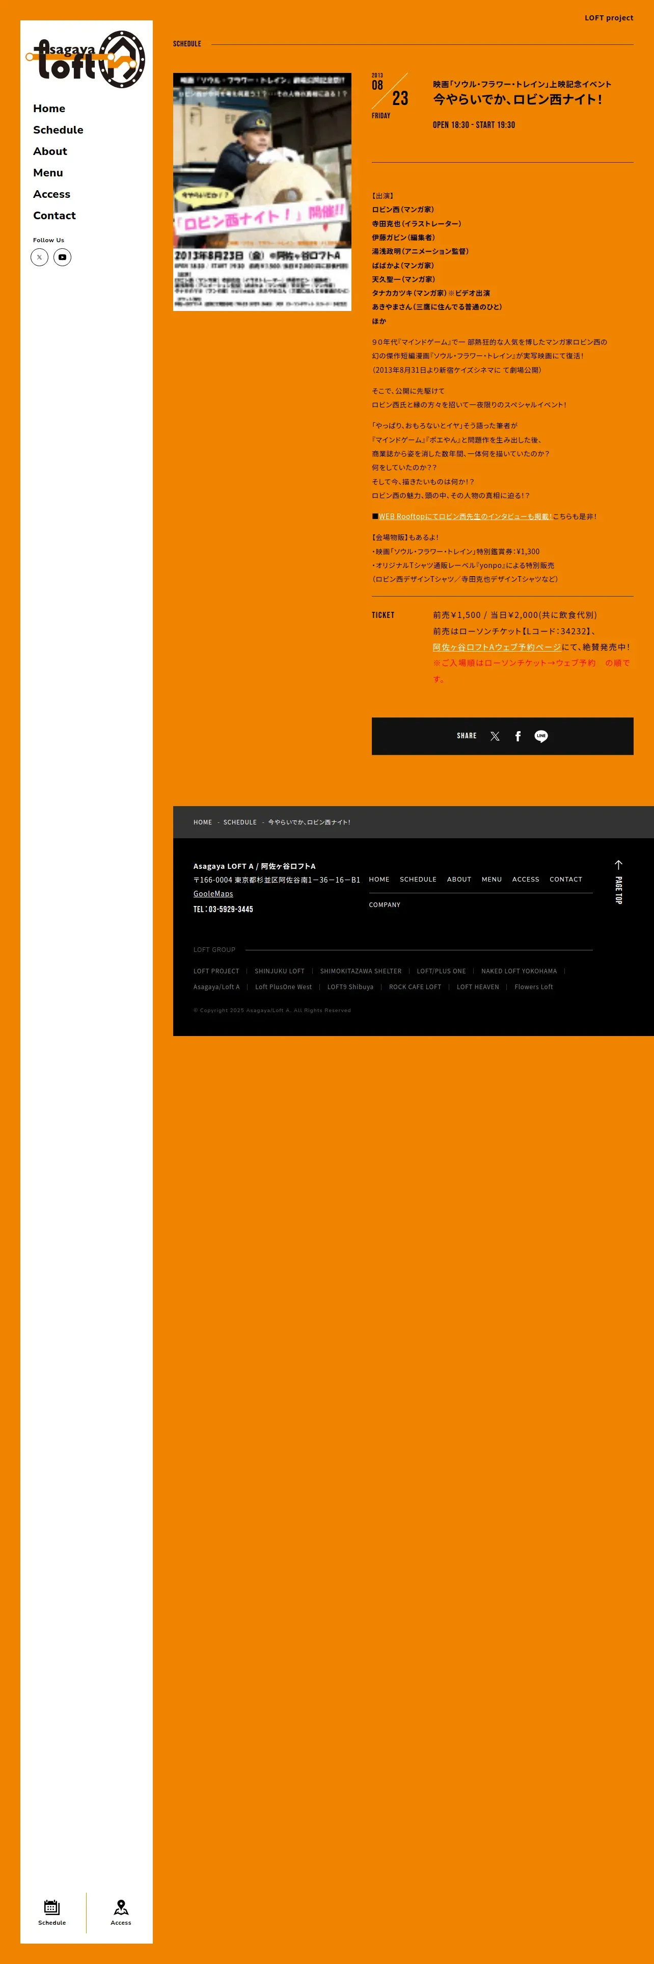Open Asagaya/Loft A footer link
654x1964 pixels.
coord(216,987)
